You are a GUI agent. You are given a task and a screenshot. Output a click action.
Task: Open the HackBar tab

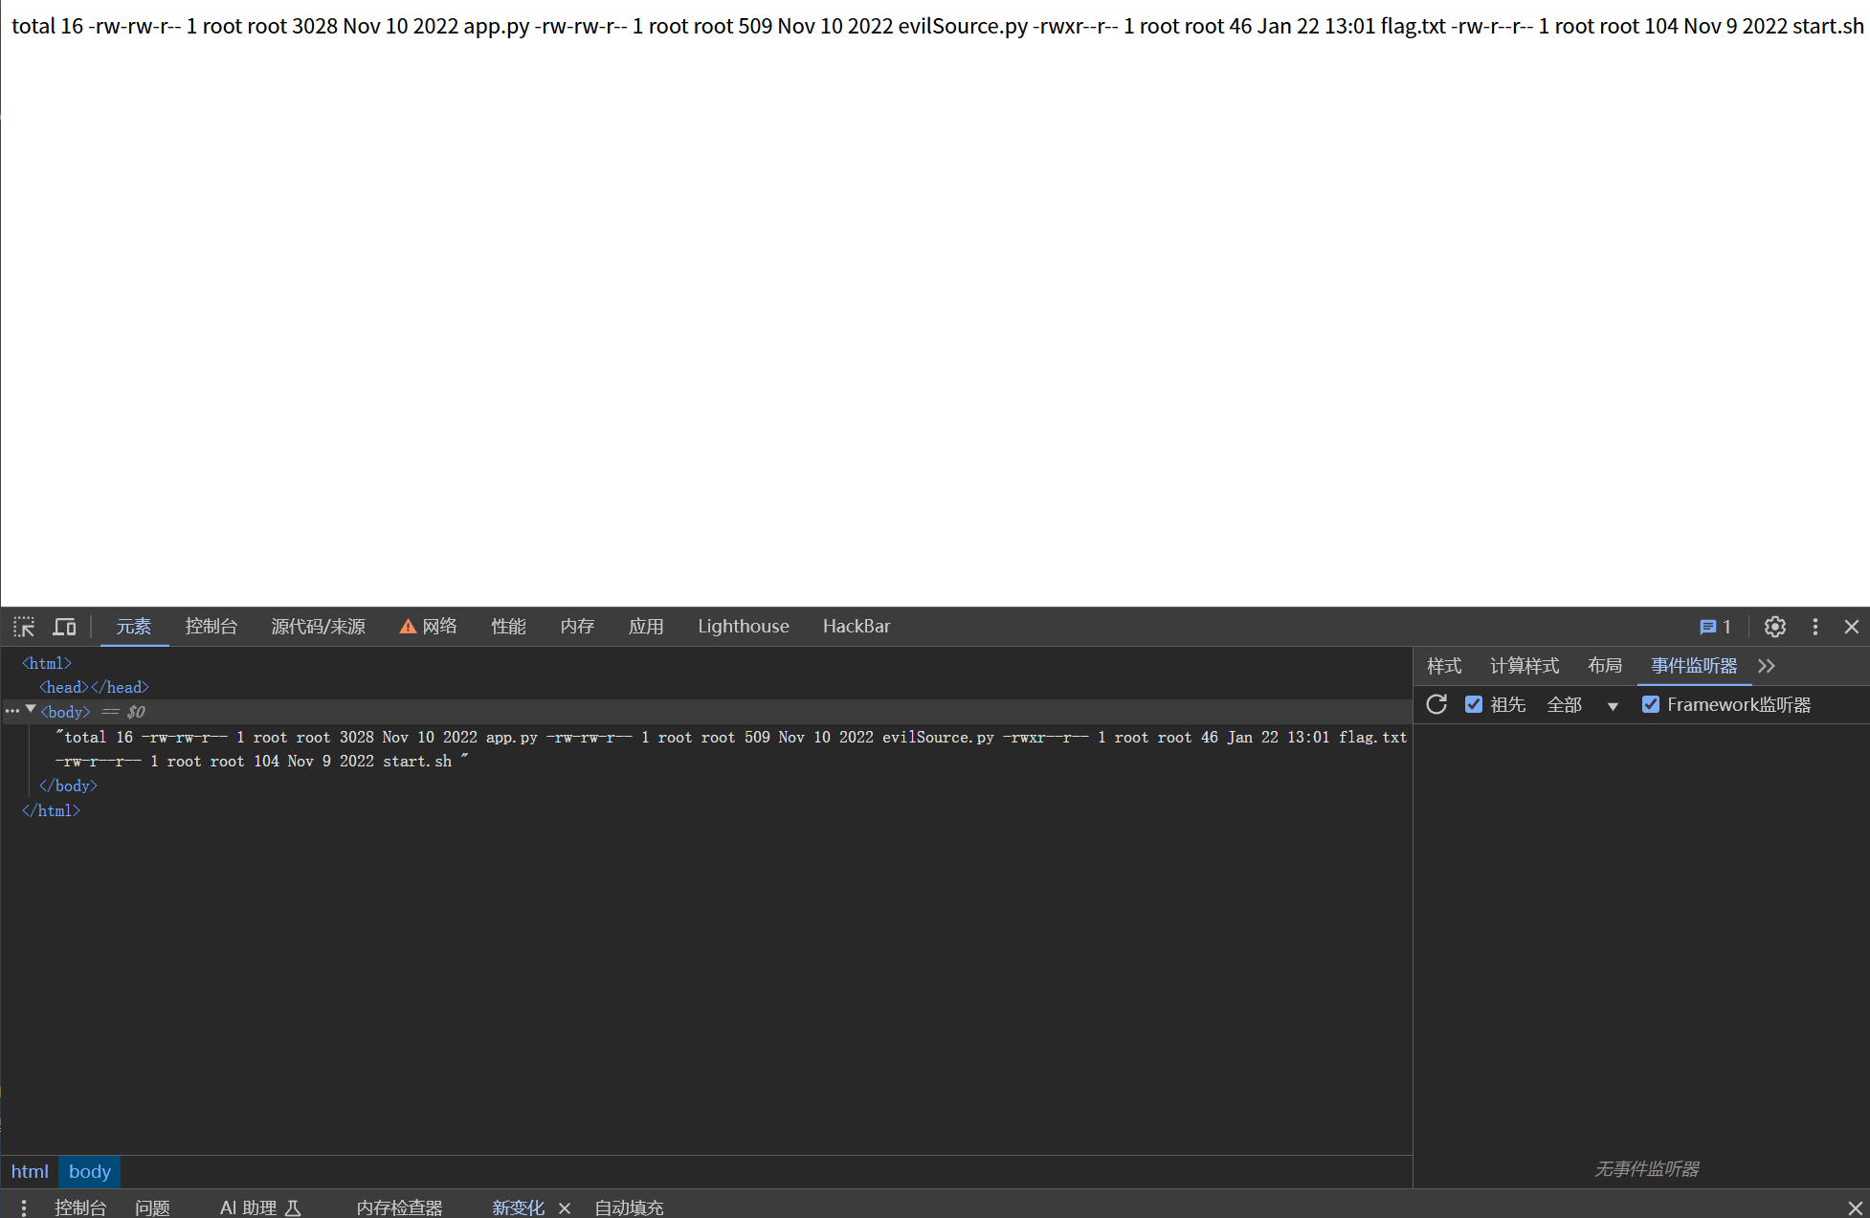[856, 627]
